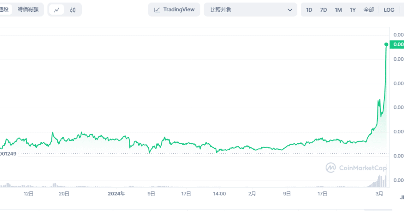The width and height of the screenshot is (404, 211).
Task: Select the 値段 price tab
Action: 4,9
